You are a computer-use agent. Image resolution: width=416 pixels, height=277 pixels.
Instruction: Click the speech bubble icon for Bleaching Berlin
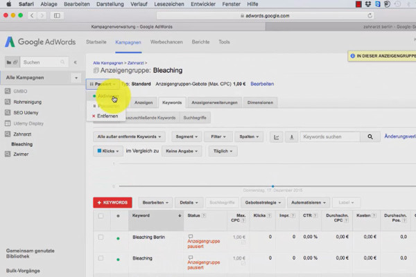tap(191, 236)
